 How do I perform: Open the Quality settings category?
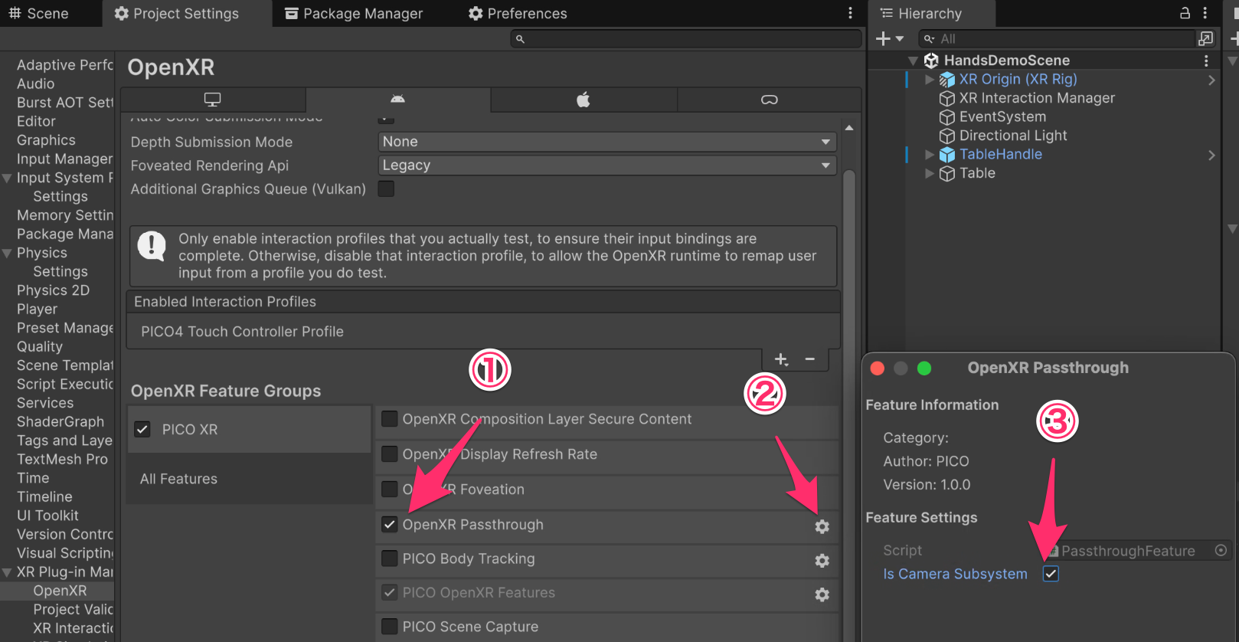40,346
